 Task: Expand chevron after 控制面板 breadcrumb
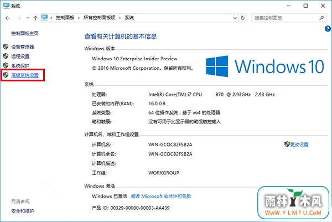click(x=79, y=18)
